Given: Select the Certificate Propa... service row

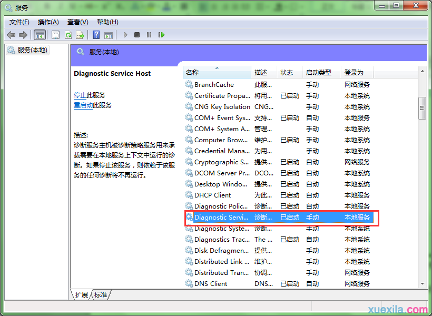Looking at the screenshot, I should click(279, 96).
